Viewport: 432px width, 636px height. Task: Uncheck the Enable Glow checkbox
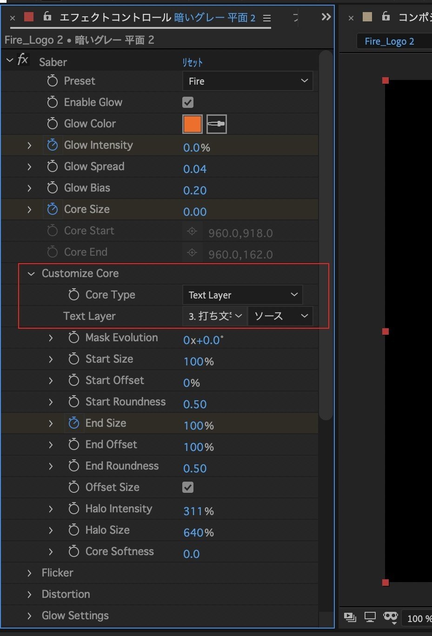pos(188,102)
